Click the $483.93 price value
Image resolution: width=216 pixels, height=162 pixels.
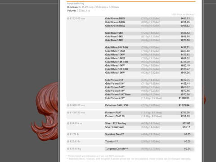185,18
